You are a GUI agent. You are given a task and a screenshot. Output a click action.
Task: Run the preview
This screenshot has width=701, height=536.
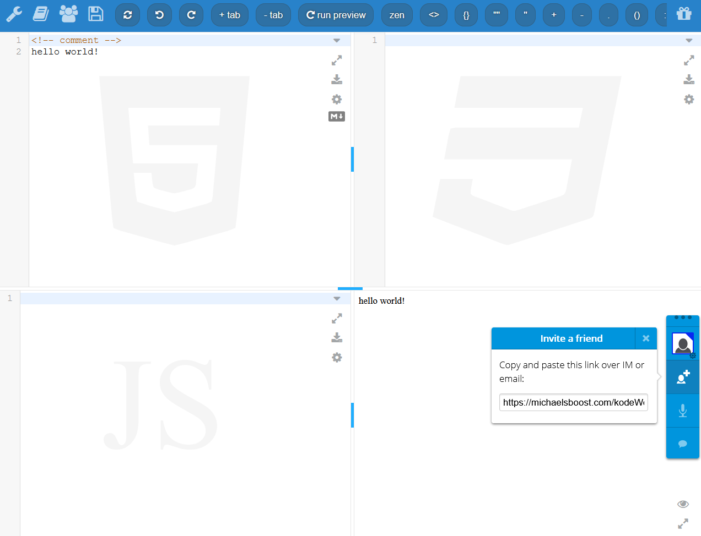pyautogui.click(x=336, y=15)
